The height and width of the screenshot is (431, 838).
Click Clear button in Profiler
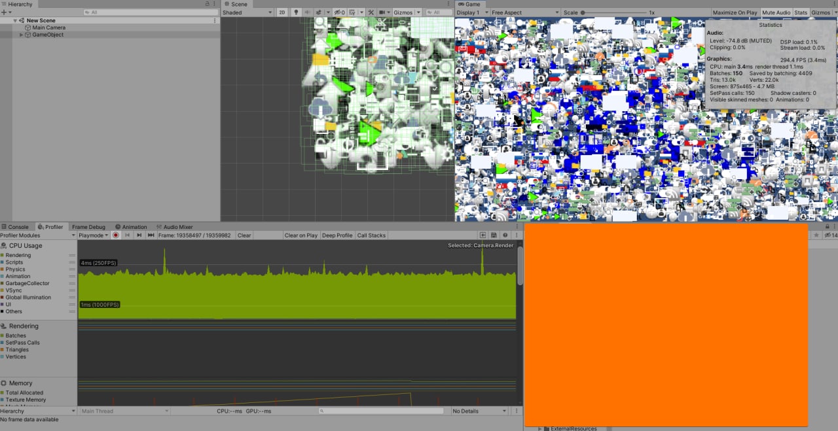(244, 235)
